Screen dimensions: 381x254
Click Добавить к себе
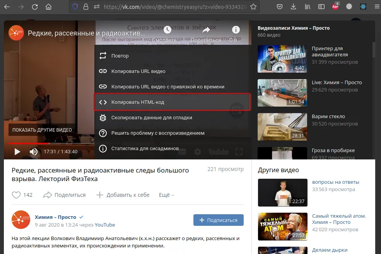[123, 195]
